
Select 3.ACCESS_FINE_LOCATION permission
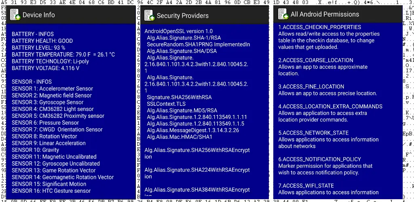pos(311,86)
